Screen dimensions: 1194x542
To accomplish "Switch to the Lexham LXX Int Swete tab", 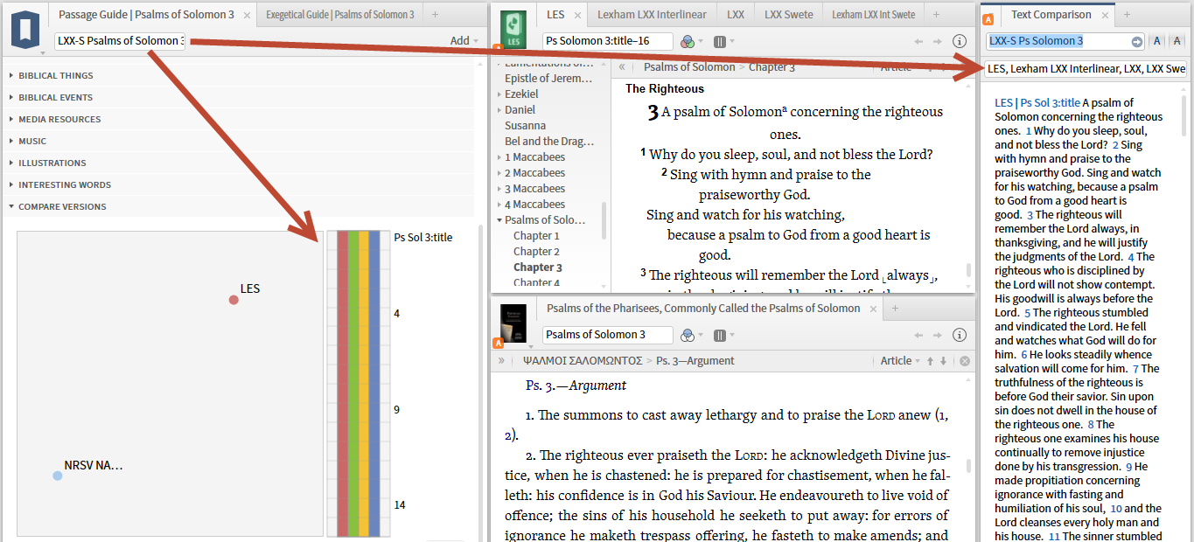I will point(873,15).
